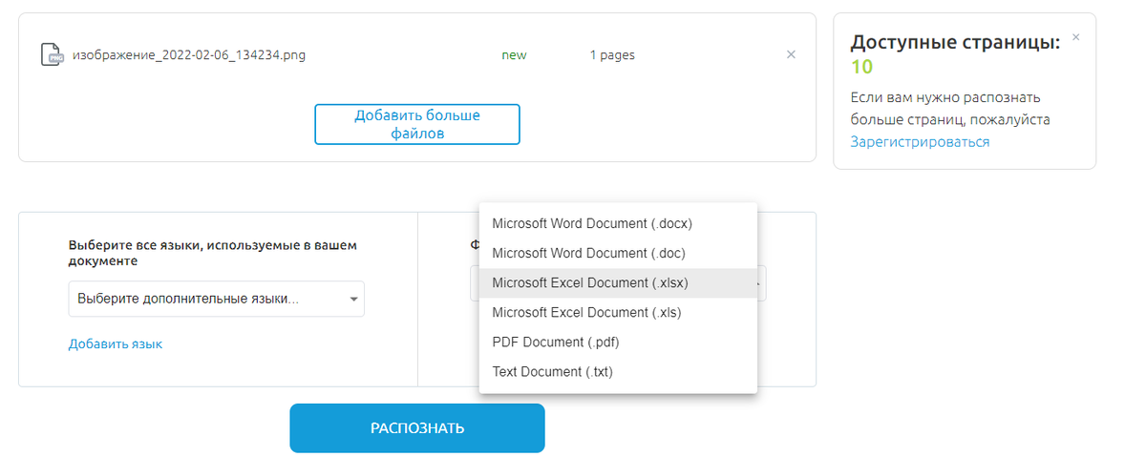The width and height of the screenshot is (1146, 457).
Task: Choose Microsoft Word Document (.doc) format
Action: click(618, 253)
